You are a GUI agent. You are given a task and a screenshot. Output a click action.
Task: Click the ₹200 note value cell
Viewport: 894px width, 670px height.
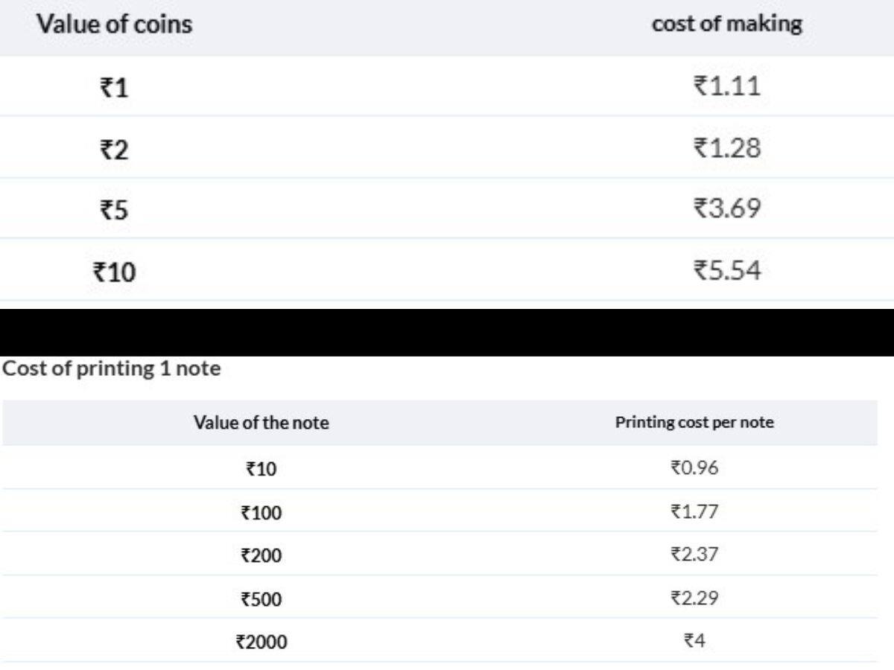pos(261,555)
